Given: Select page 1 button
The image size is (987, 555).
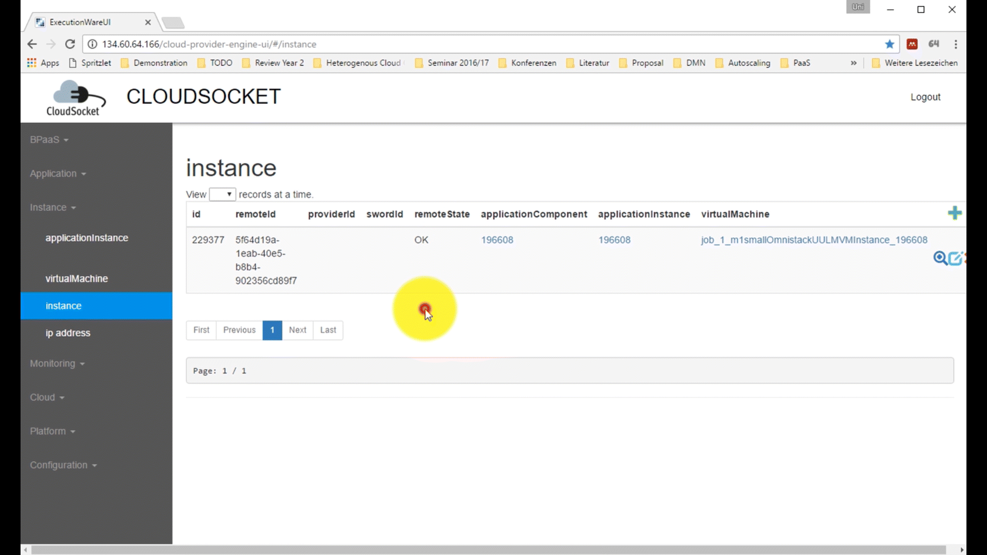Looking at the screenshot, I should point(272,330).
